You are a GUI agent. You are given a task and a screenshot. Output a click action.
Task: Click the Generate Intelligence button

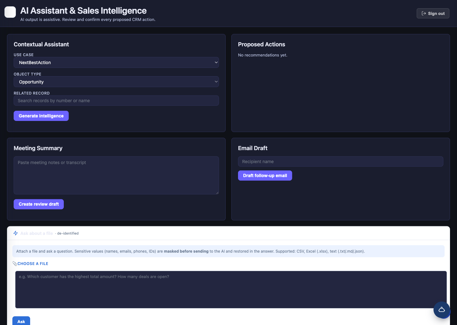(41, 116)
